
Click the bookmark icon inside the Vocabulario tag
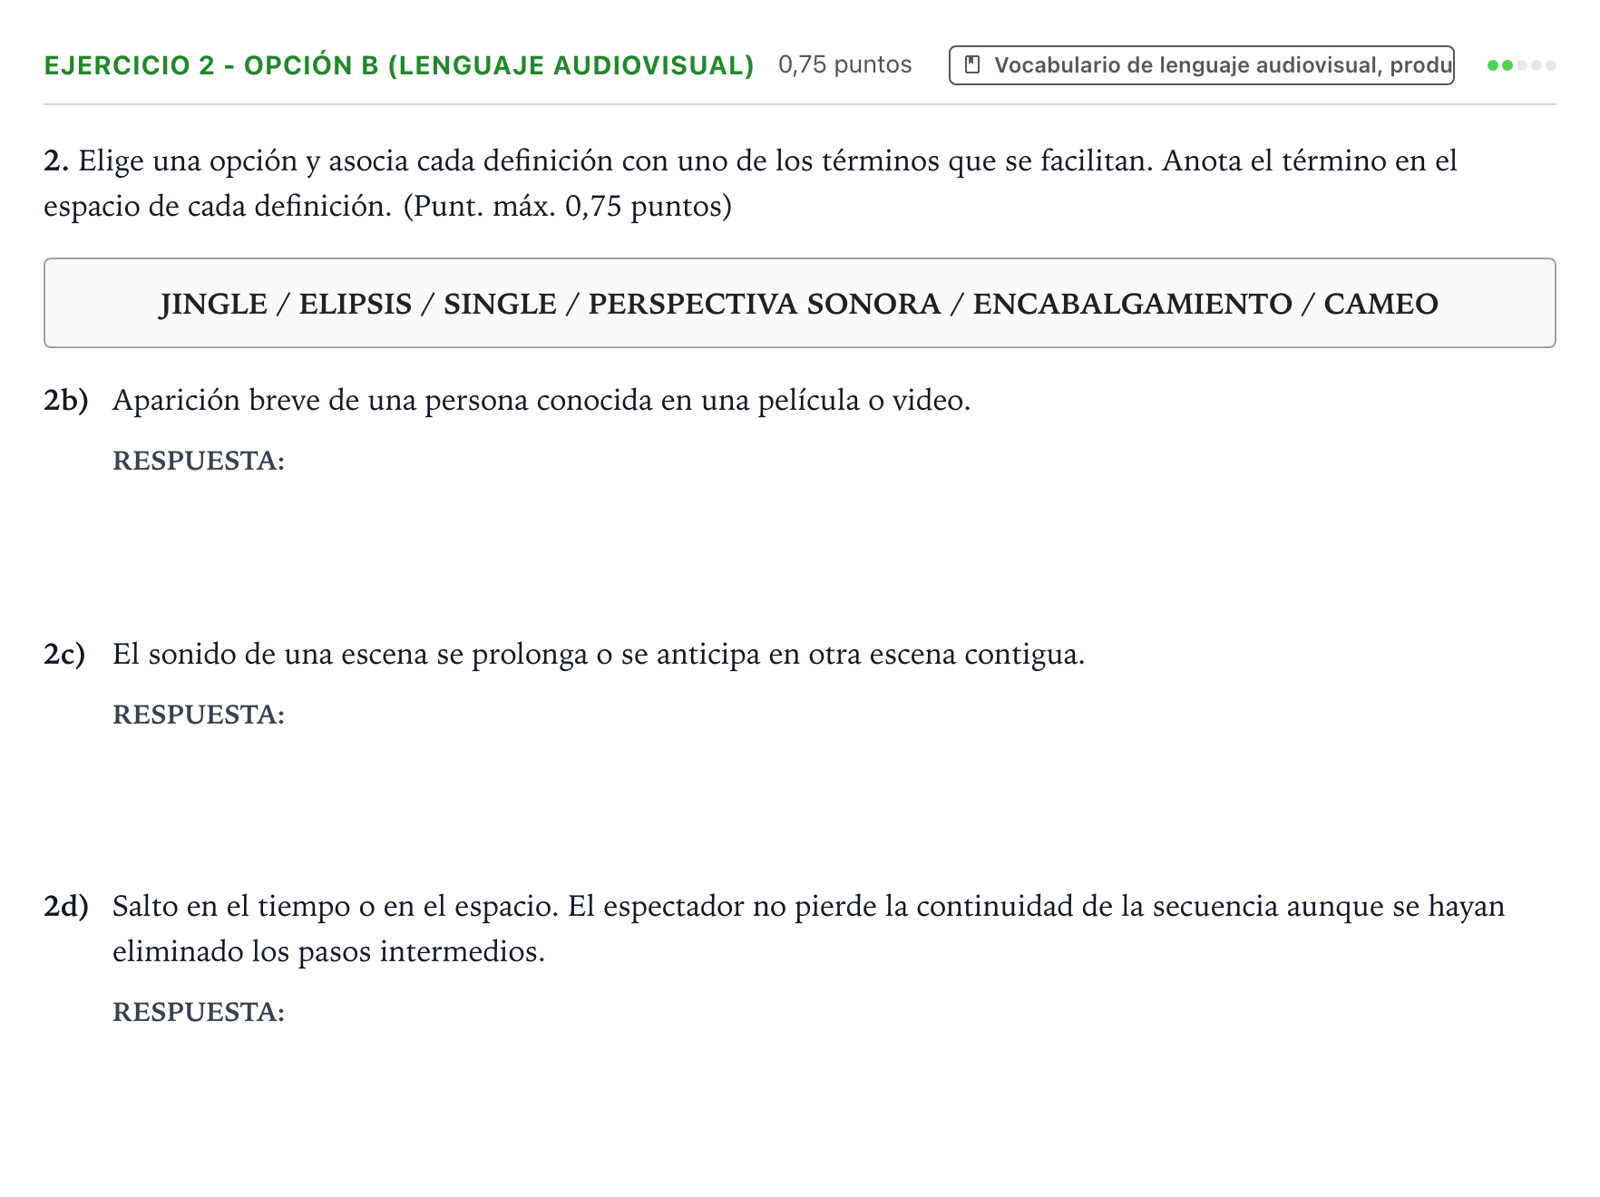point(972,65)
